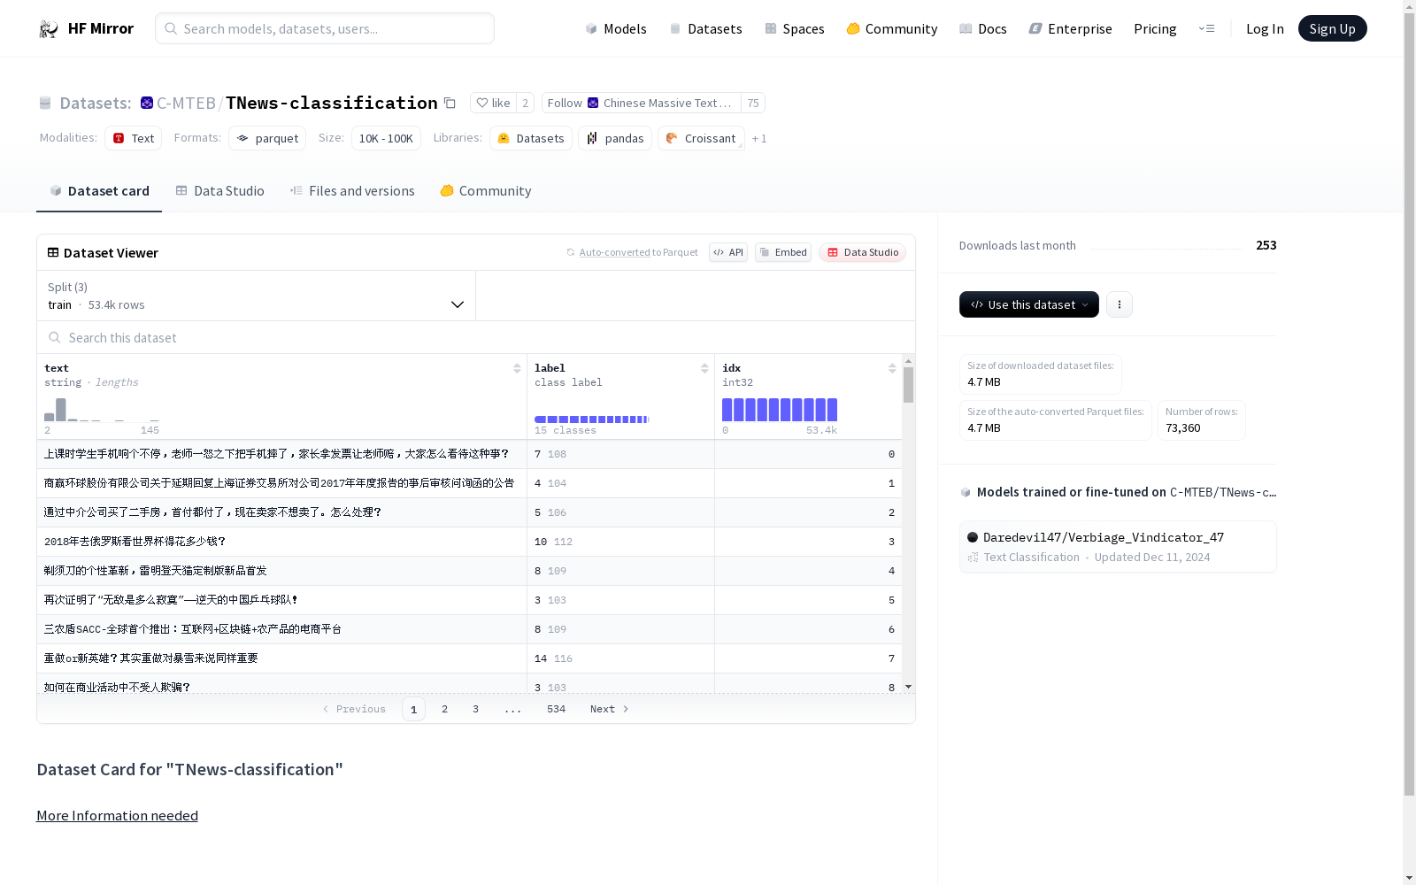Screen dimensions: 1416x885
Task: Show the +1 additional libraries
Action: [x=759, y=138]
